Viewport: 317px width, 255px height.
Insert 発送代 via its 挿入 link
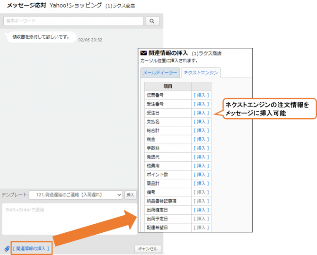click(201, 157)
